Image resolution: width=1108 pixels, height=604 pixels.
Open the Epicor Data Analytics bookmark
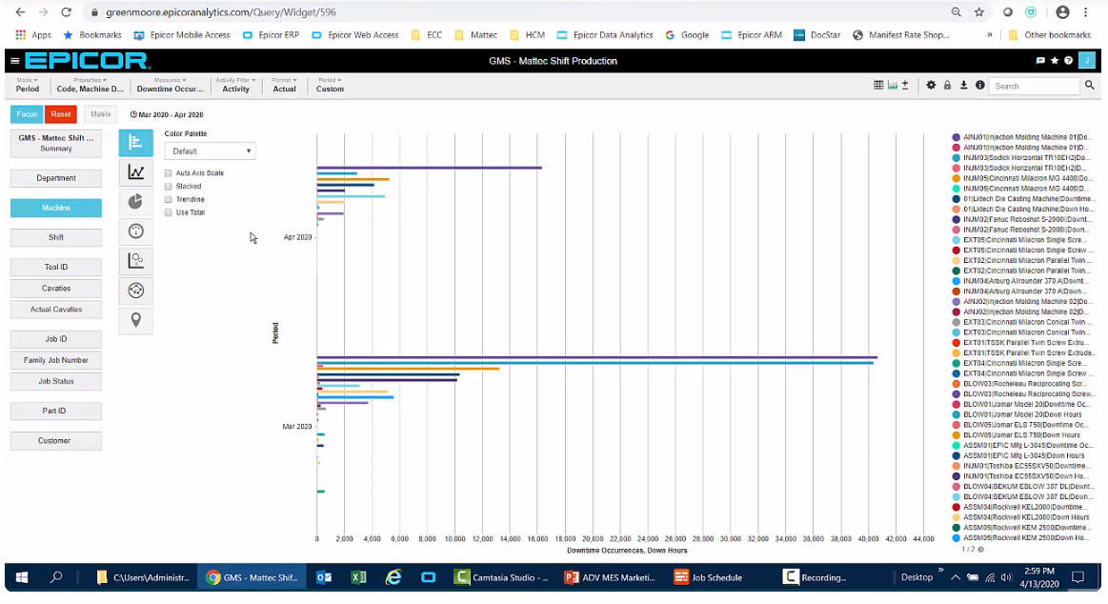tap(605, 34)
